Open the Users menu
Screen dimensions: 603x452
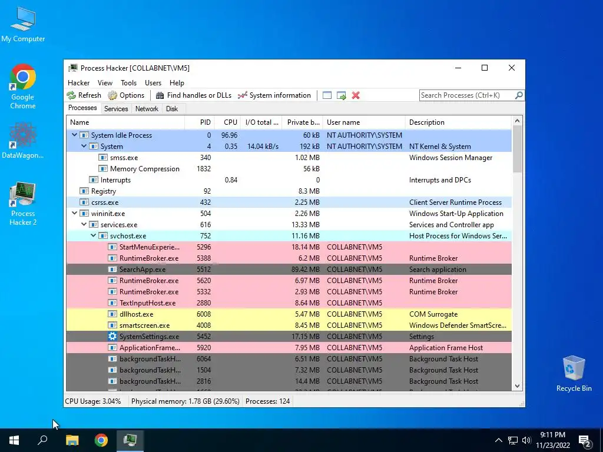[153, 83]
